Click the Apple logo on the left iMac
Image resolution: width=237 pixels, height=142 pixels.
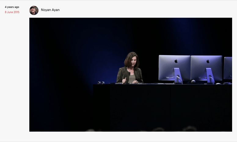click(x=176, y=61)
